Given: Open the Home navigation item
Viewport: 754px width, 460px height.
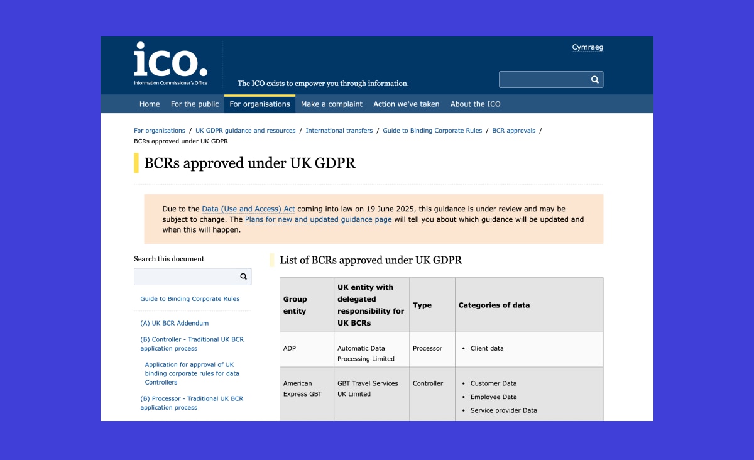Looking at the screenshot, I should click(x=149, y=104).
